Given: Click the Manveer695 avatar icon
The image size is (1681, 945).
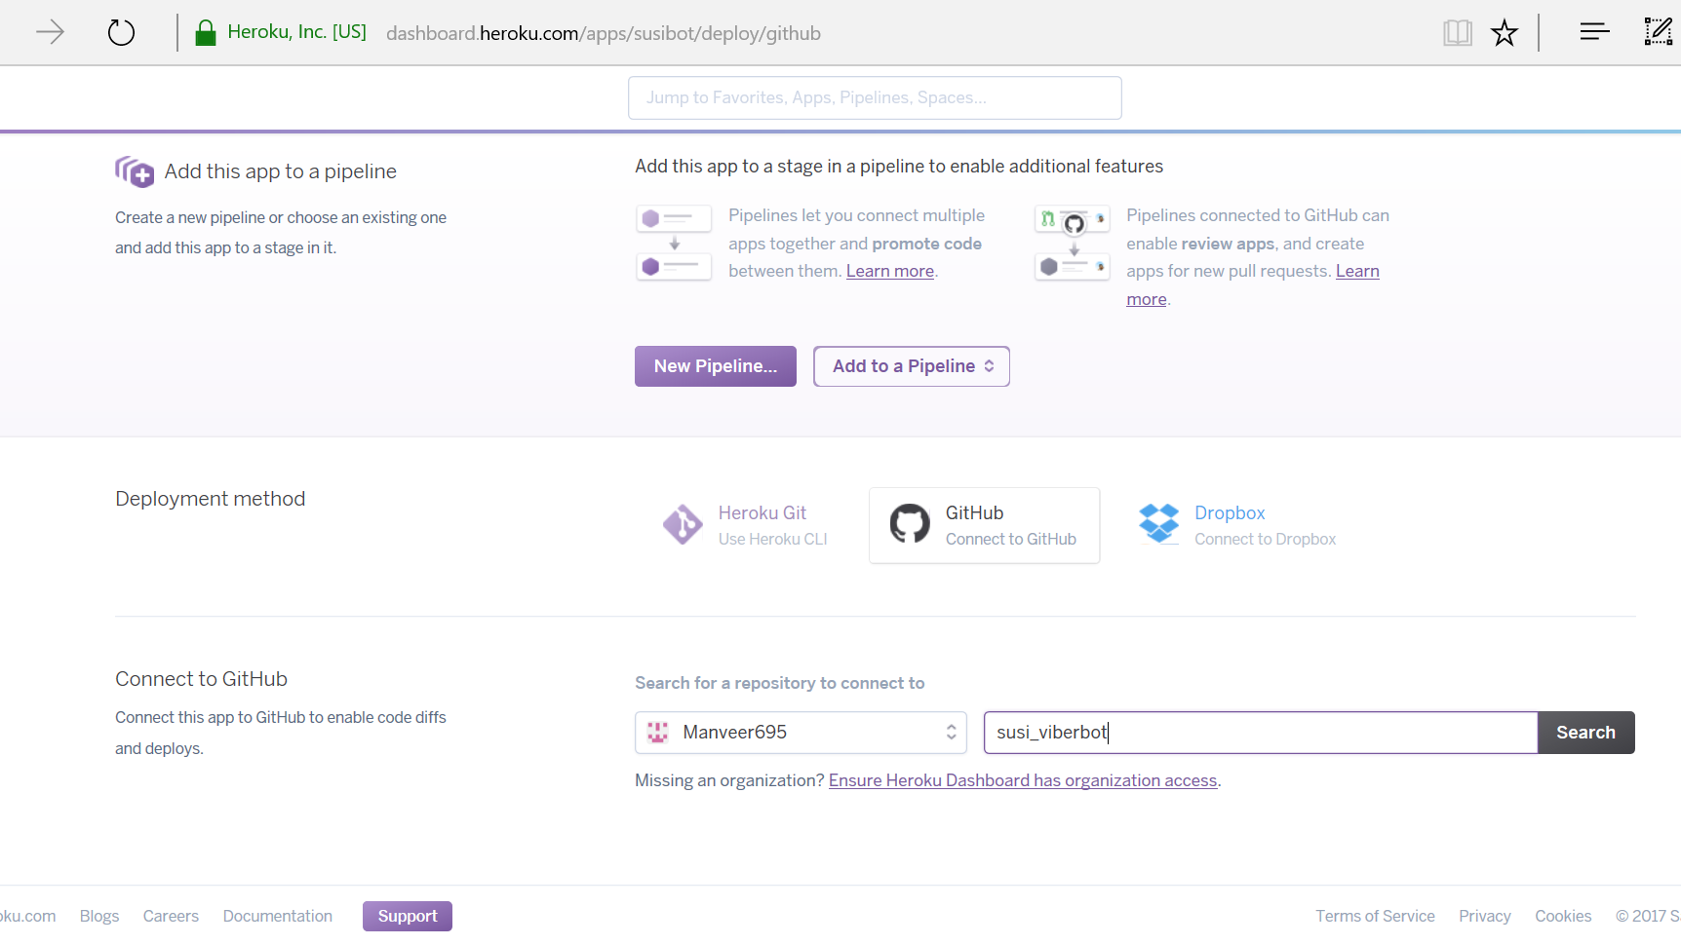Looking at the screenshot, I should click(x=658, y=733).
